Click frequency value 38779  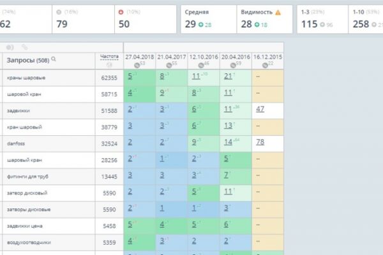(109, 127)
